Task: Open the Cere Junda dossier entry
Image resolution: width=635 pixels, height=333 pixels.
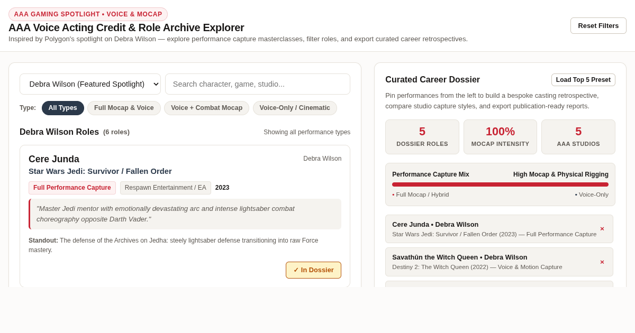Action: pyautogui.click(x=499, y=229)
